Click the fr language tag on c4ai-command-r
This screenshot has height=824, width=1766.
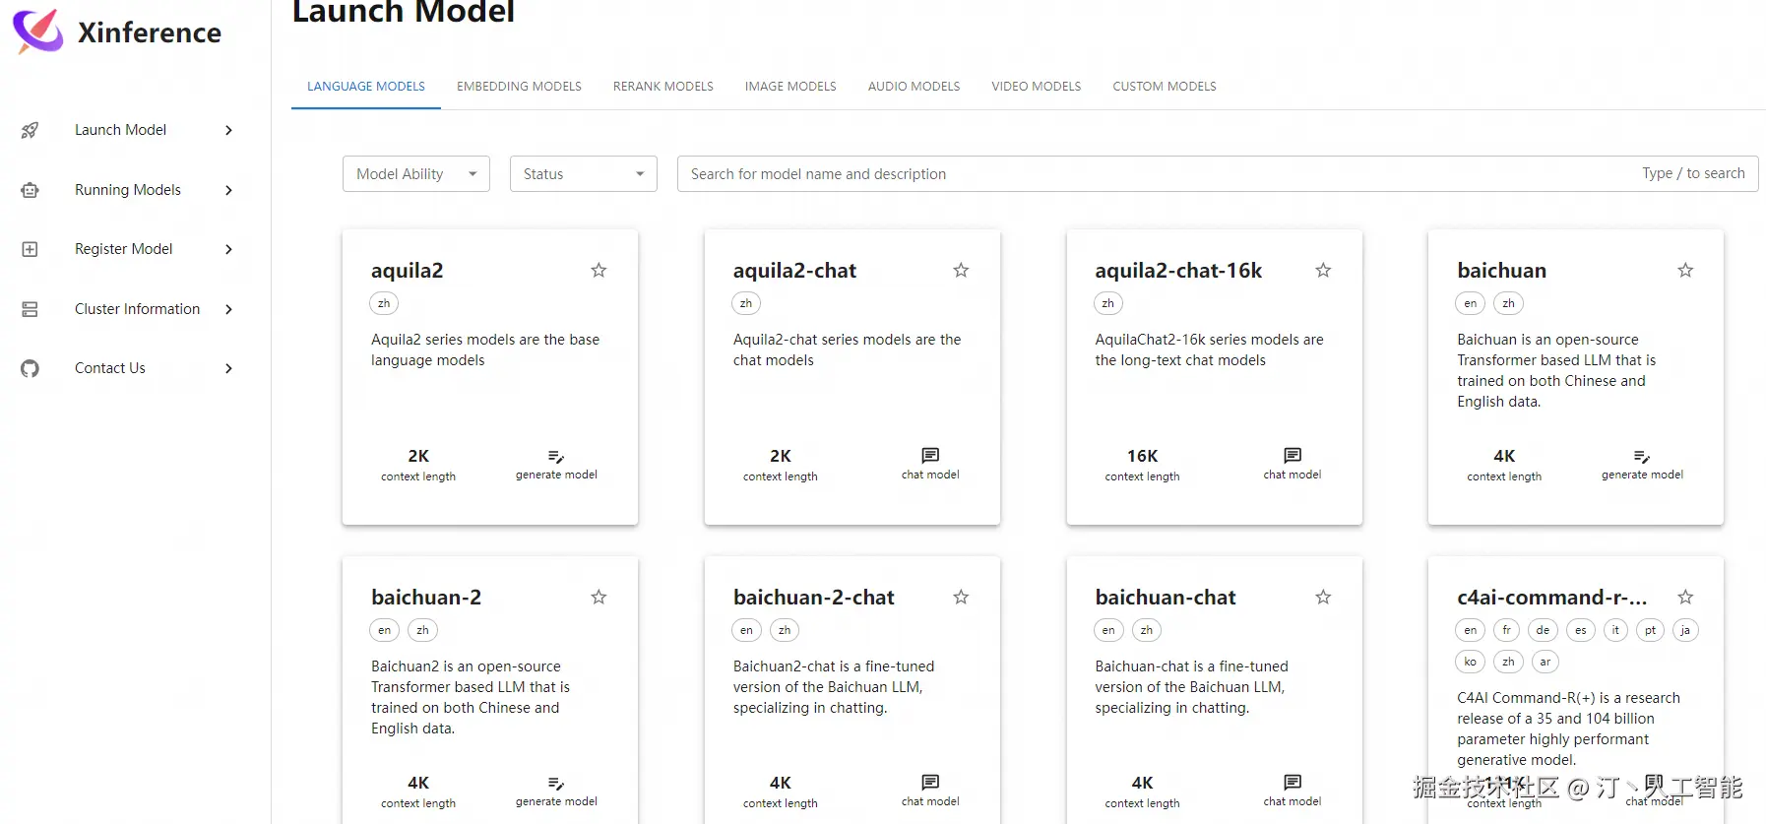coord(1506,630)
